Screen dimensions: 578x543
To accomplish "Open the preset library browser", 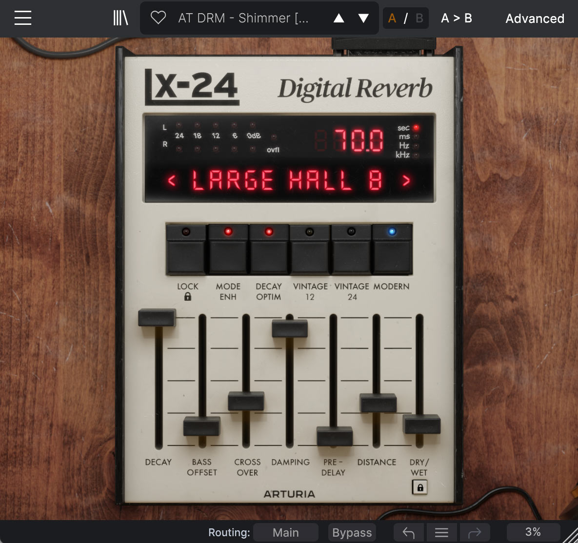I will [120, 18].
